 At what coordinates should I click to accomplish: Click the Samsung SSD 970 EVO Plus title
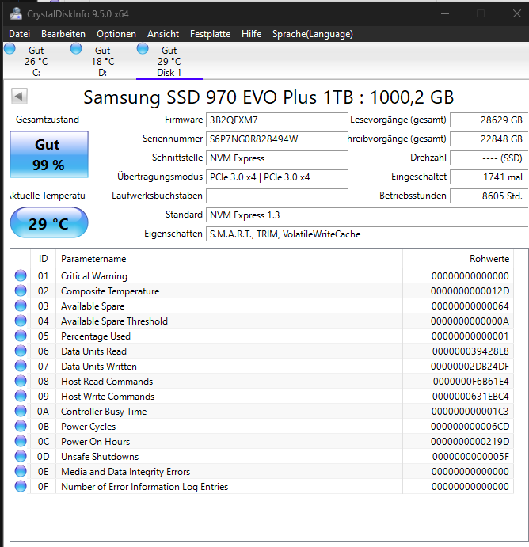(x=268, y=97)
